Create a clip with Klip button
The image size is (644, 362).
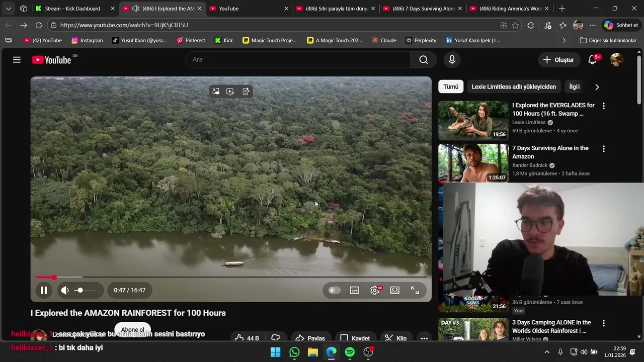395,338
